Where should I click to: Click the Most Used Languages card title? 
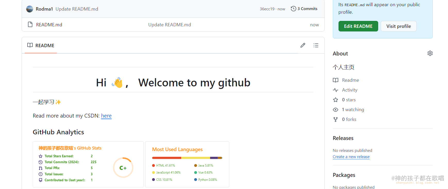(177, 150)
